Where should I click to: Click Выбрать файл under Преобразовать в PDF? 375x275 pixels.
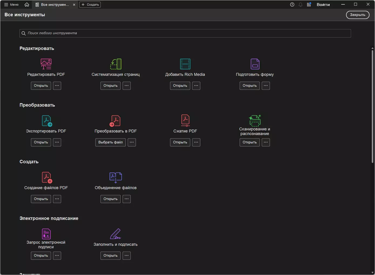click(110, 142)
